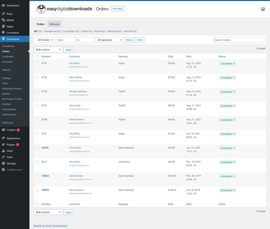Open customer George Harrison

[x=78, y=91]
